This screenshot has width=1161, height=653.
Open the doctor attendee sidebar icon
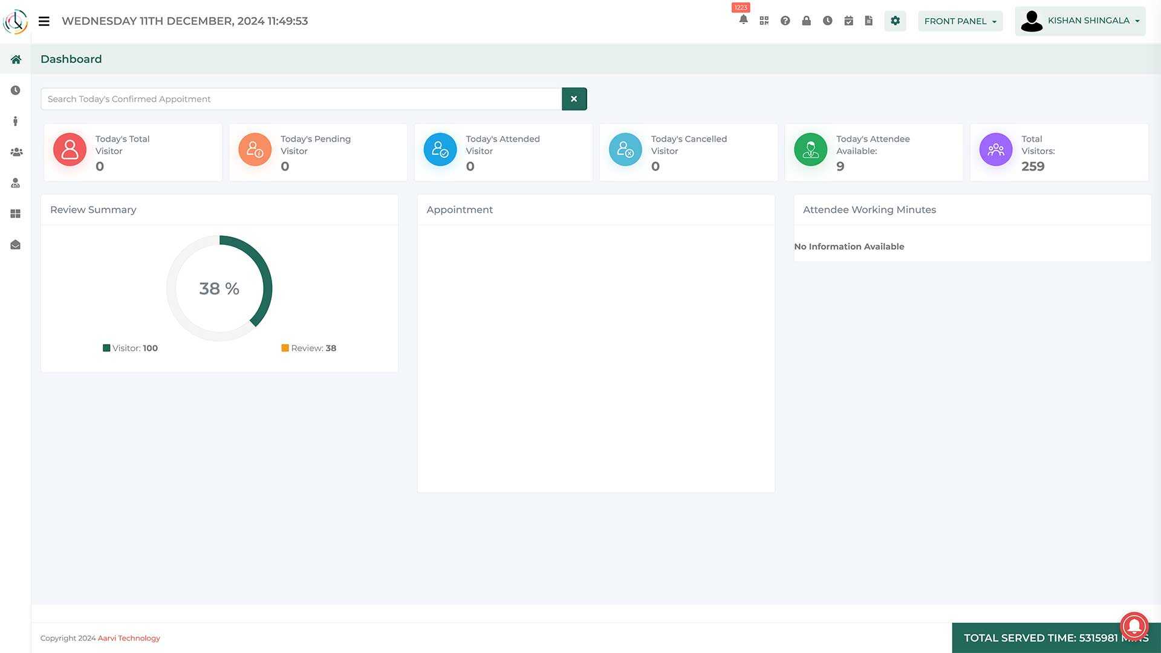coord(16,183)
